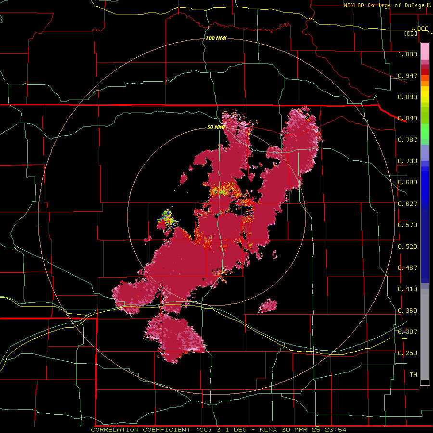Click the 0.893 legend value
Screen dimensions: 433x433
pos(408,97)
